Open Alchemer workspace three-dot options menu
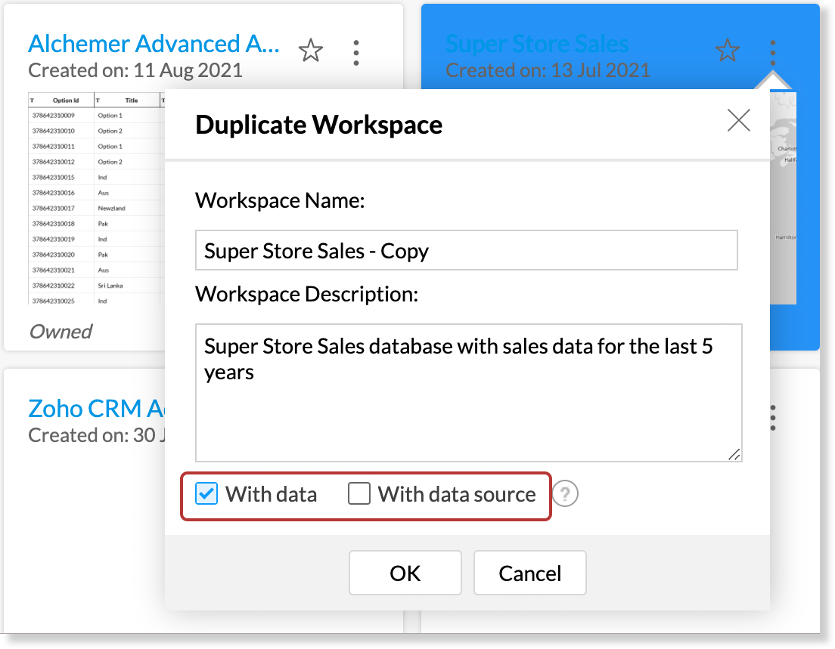835x649 pixels. (x=356, y=53)
